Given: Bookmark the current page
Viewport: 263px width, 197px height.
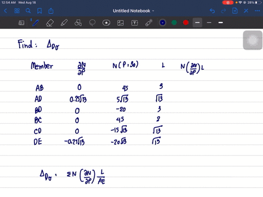Looking at the screenshot, I should (x=39, y=11).
